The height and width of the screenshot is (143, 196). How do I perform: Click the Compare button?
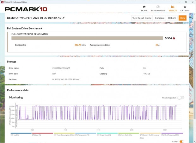(160, 18)
